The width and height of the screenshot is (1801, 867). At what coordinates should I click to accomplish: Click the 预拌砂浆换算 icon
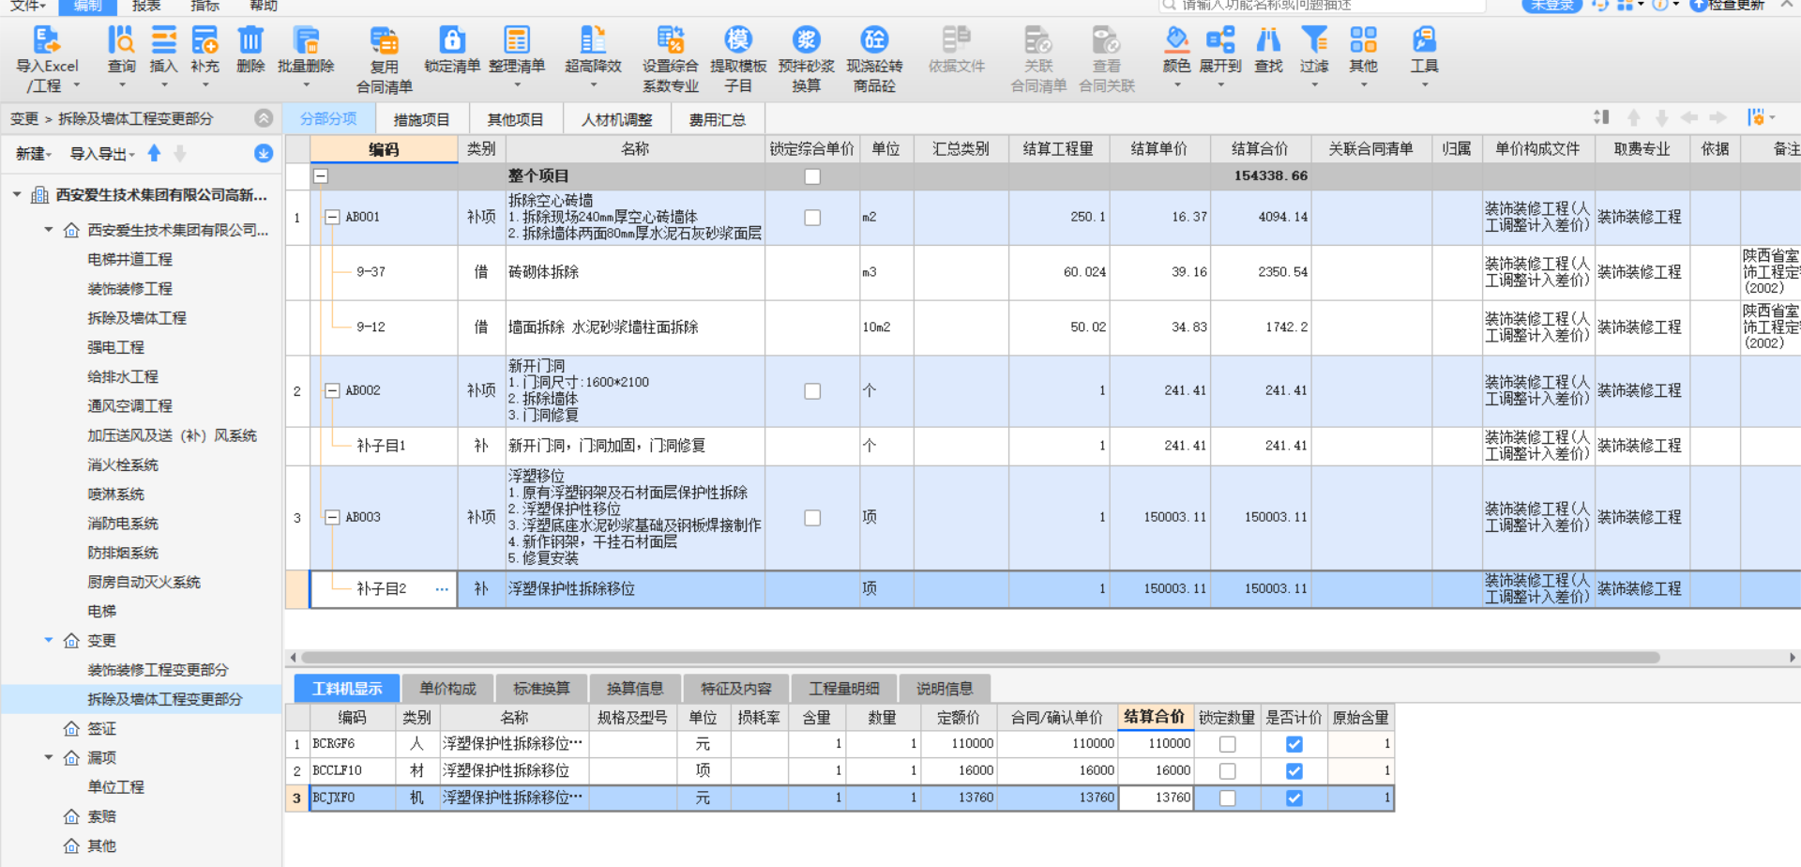tap(806, 40)
